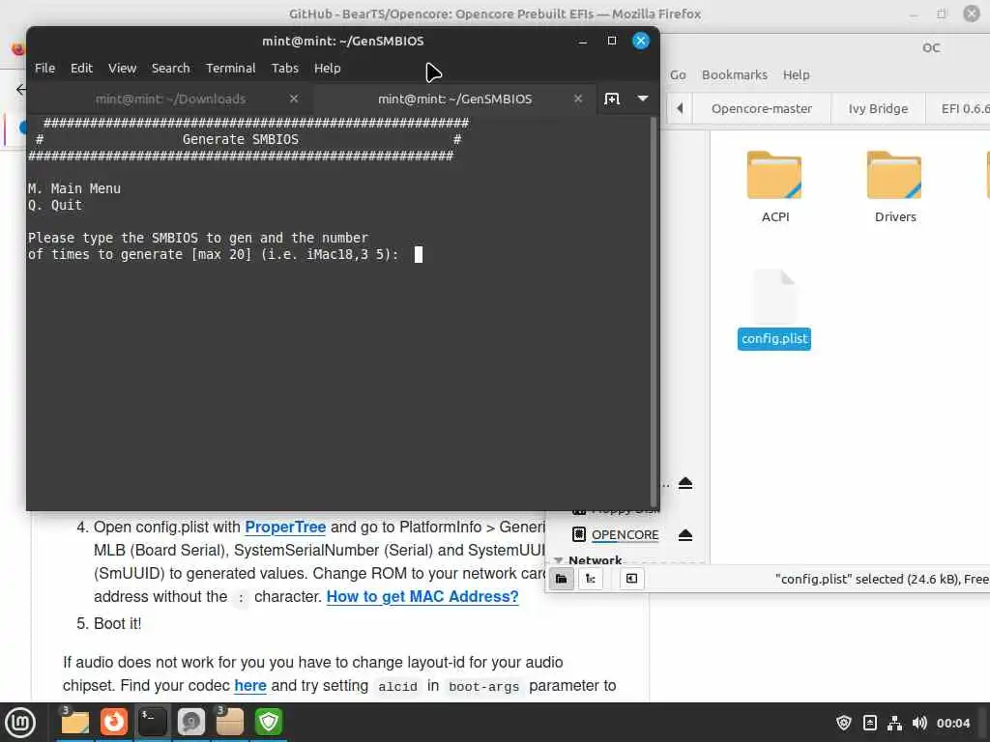Click Firefox back arrow button
This screenshot has width=990, height=742.
pos(21,90)
